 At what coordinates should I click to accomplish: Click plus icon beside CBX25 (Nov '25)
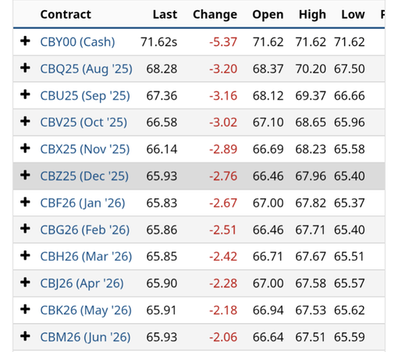pyautogui.click(x=25, y=148)
